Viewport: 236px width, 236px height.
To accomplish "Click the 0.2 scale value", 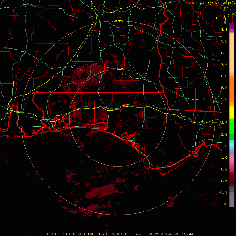I will point(224,169).
